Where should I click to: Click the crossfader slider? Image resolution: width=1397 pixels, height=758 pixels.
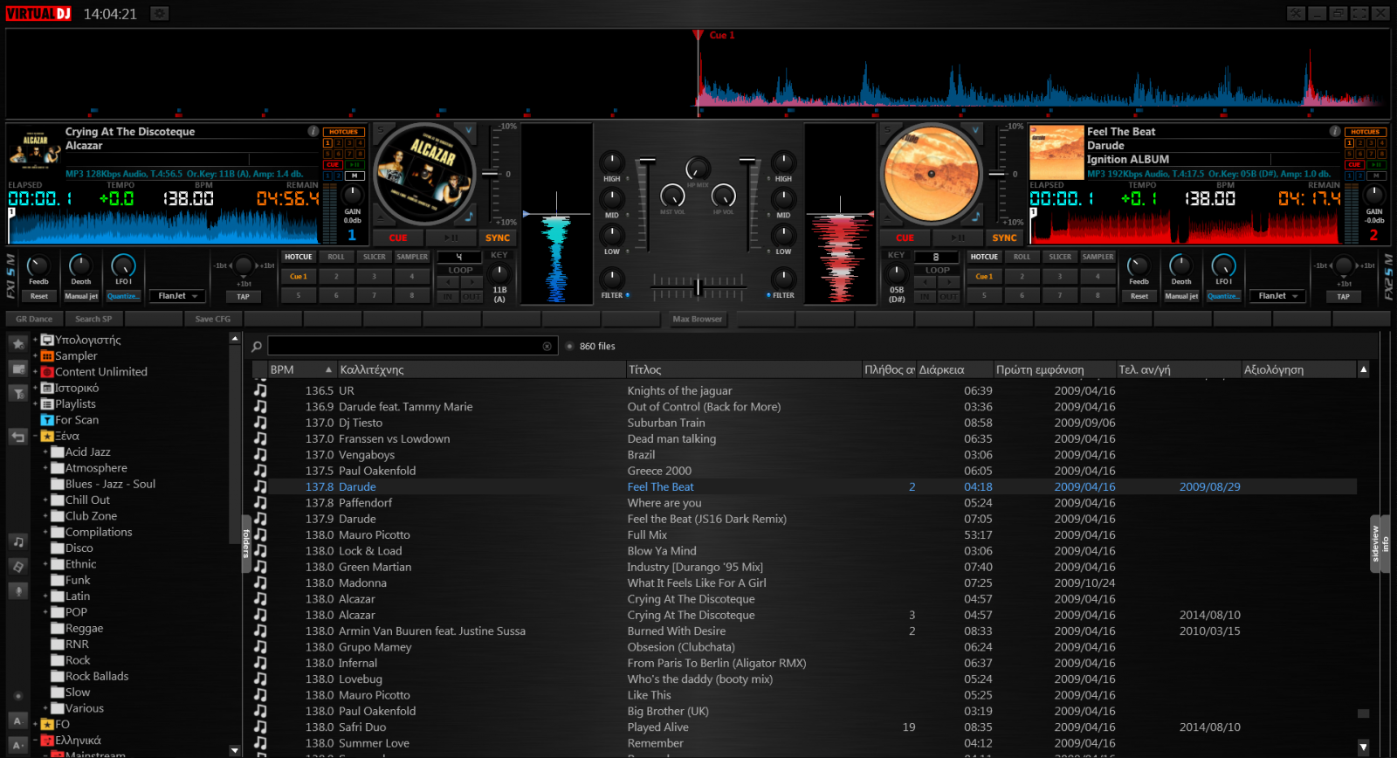click(698, 286)
